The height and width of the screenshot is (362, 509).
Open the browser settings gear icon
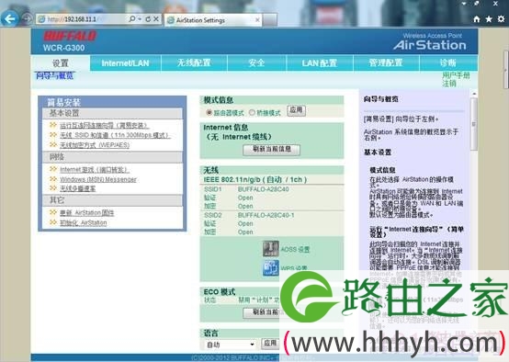click(502, 19)
